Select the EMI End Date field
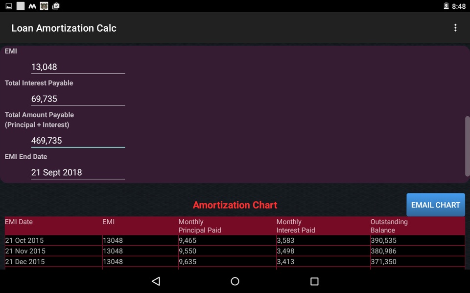Viewport: 470px width, 293px height. pos(78,172)
